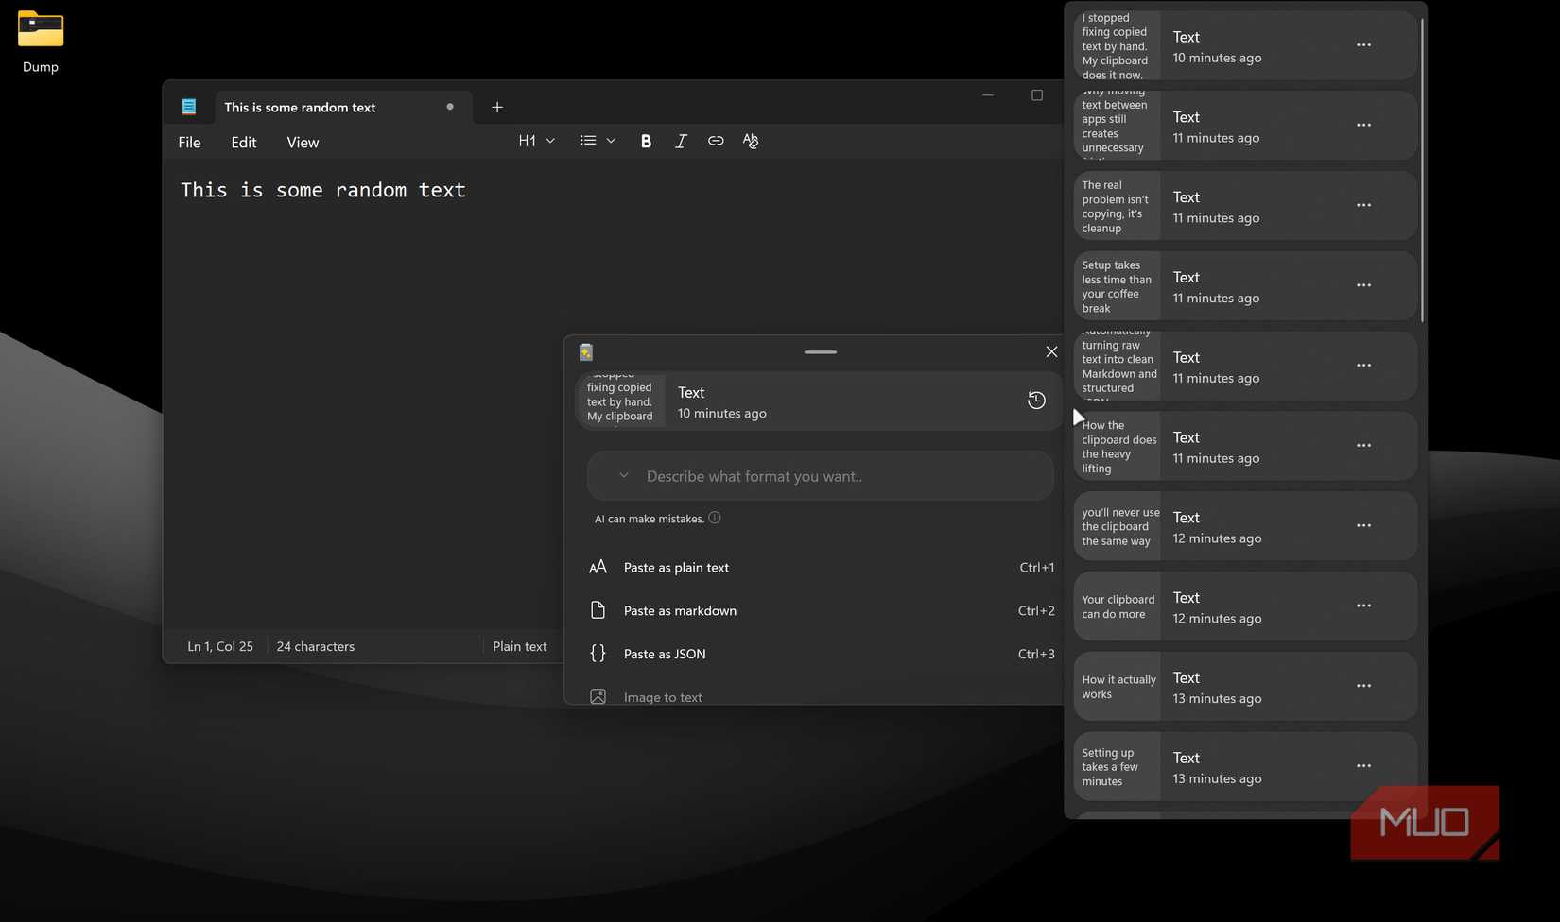Open the clipboard history icon in Advanced Paste

pos(1036,401)
